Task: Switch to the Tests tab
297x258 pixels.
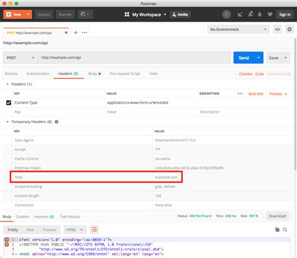Action: coord(153,74)
